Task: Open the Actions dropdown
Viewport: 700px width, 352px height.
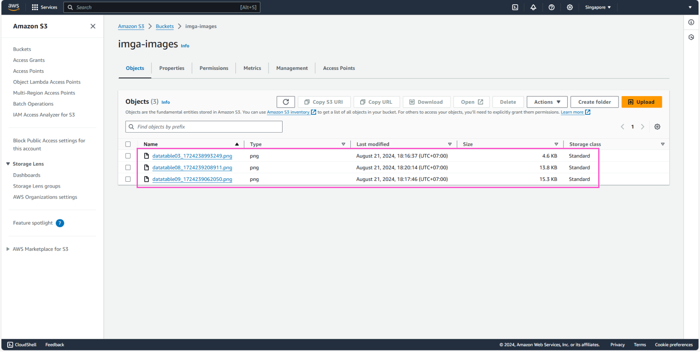Action: (547, 102)
